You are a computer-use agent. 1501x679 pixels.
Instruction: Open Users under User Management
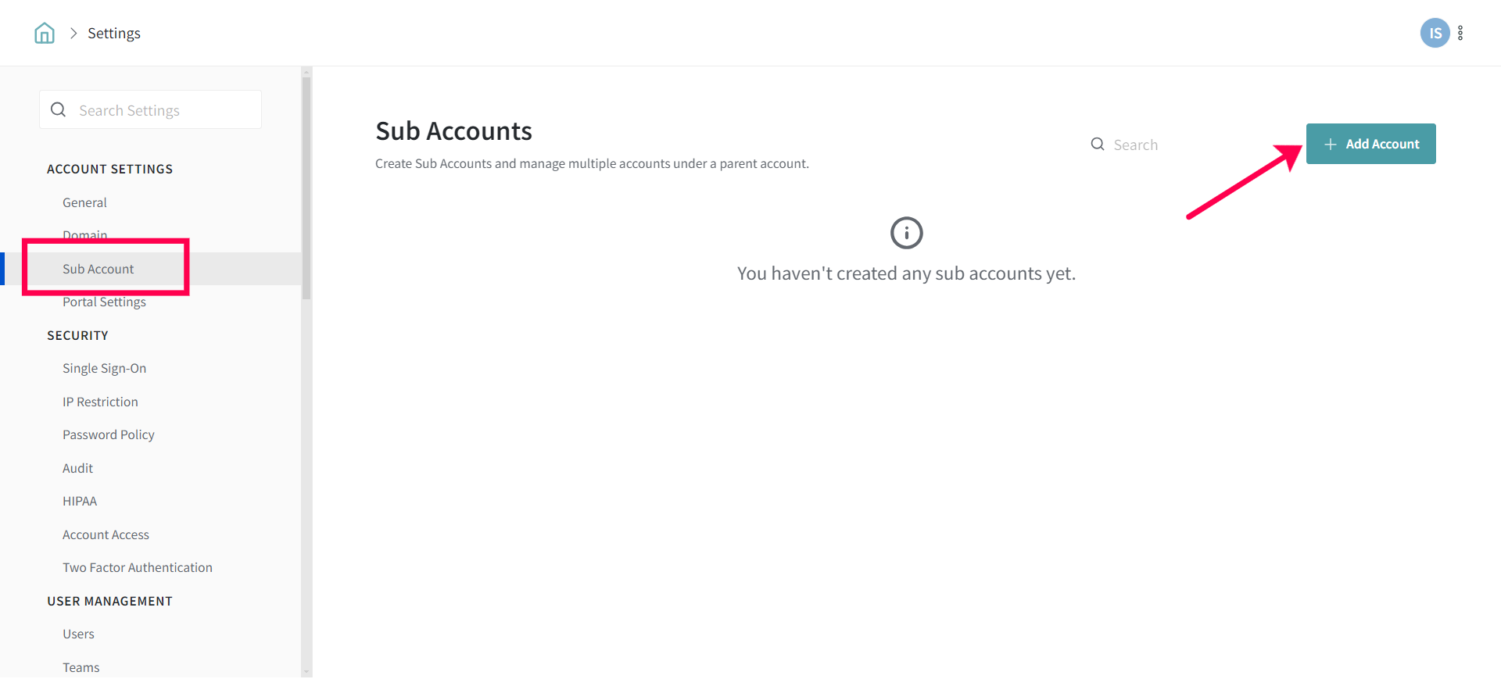(x=78, y=634)
